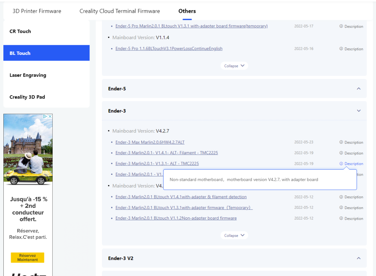
Task: Show Description for V1.4.1 ALT Filament TMC2225
Action: [351, 153]
